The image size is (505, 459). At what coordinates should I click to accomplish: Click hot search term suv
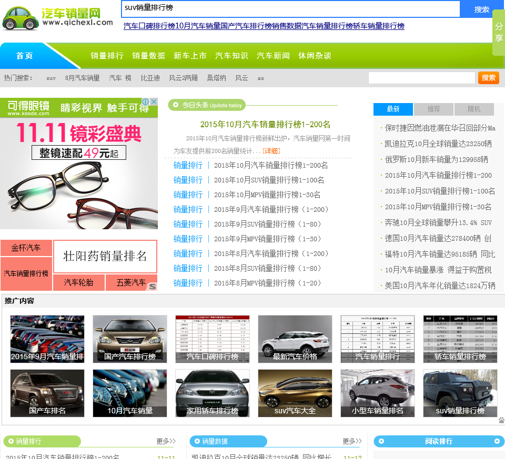tap(51, 78)
